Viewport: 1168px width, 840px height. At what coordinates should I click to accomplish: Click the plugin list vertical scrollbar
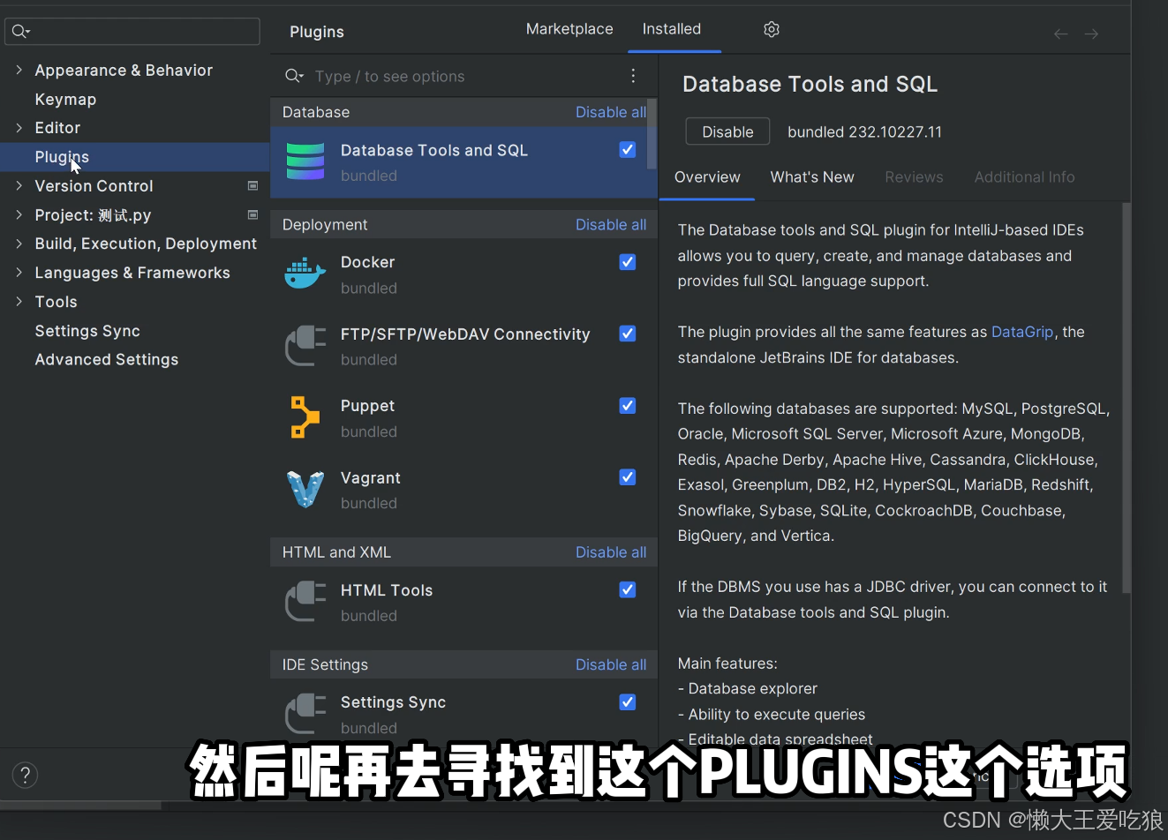click(652, 134)
